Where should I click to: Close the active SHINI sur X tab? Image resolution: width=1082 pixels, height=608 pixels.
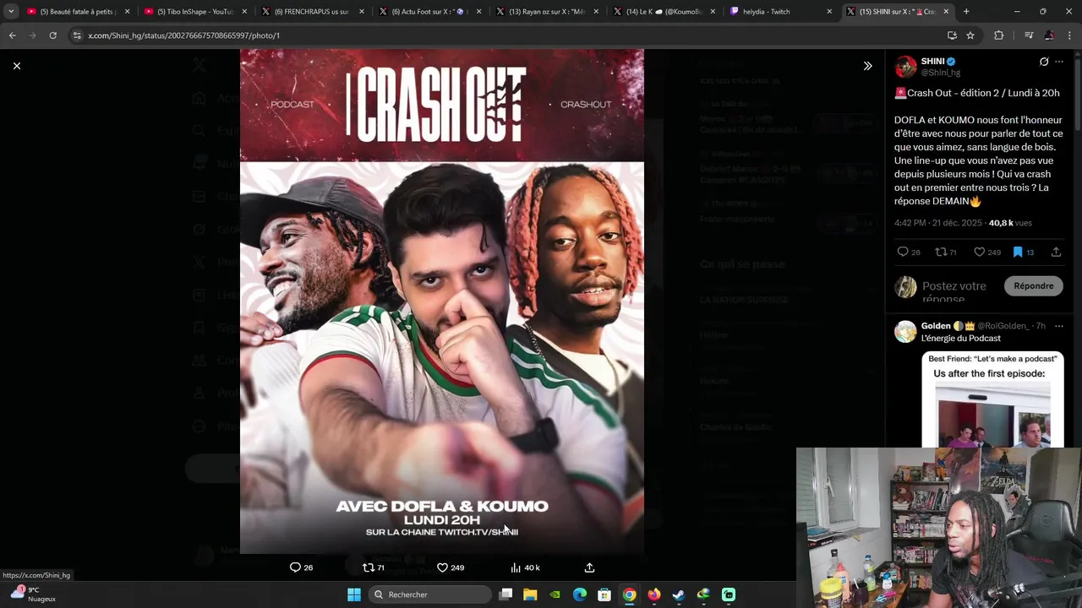click(946, 12)
